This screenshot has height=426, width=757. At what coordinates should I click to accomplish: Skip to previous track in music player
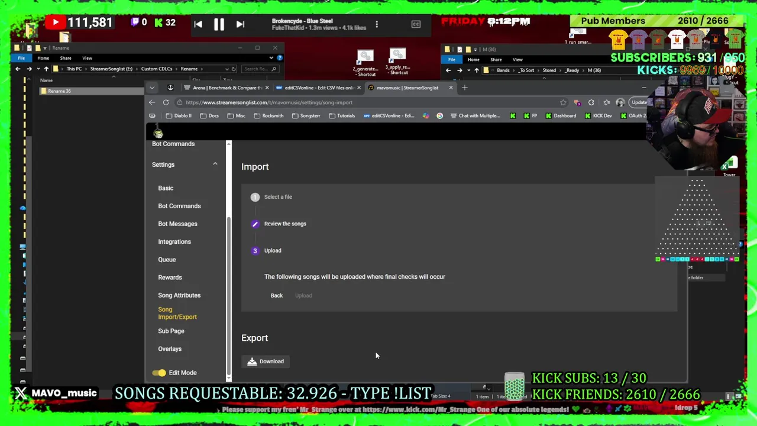[x=198, y=24]
